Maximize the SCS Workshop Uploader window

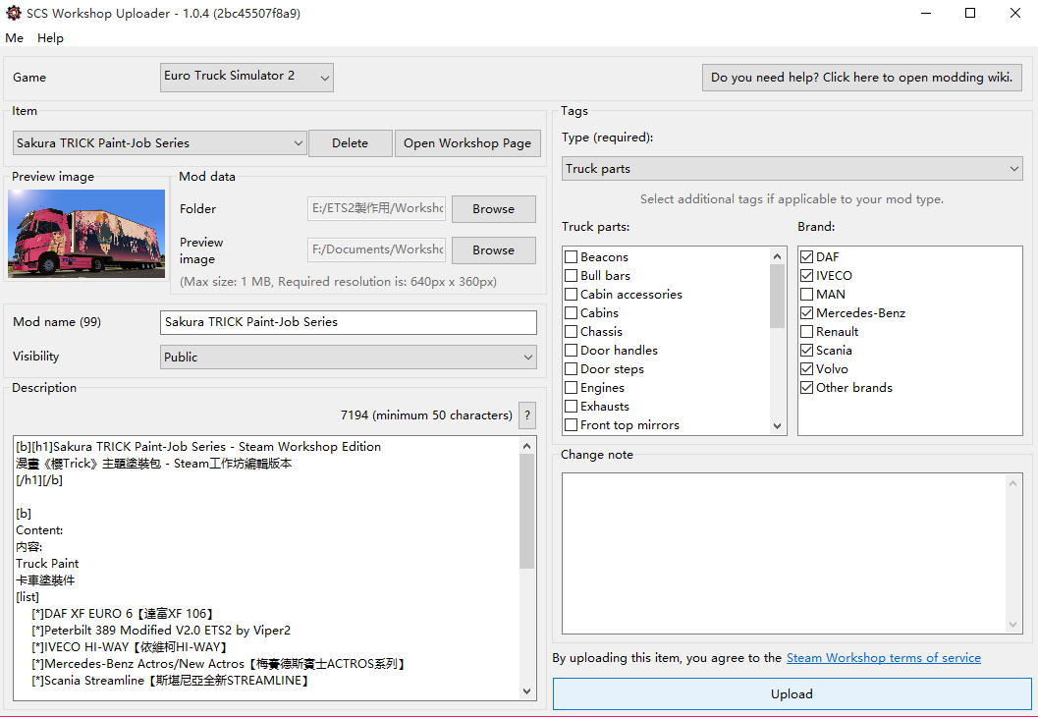(970, 13)
